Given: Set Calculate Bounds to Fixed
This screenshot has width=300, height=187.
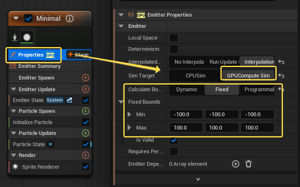Looking at the screenshot, I should pos(222,90).
